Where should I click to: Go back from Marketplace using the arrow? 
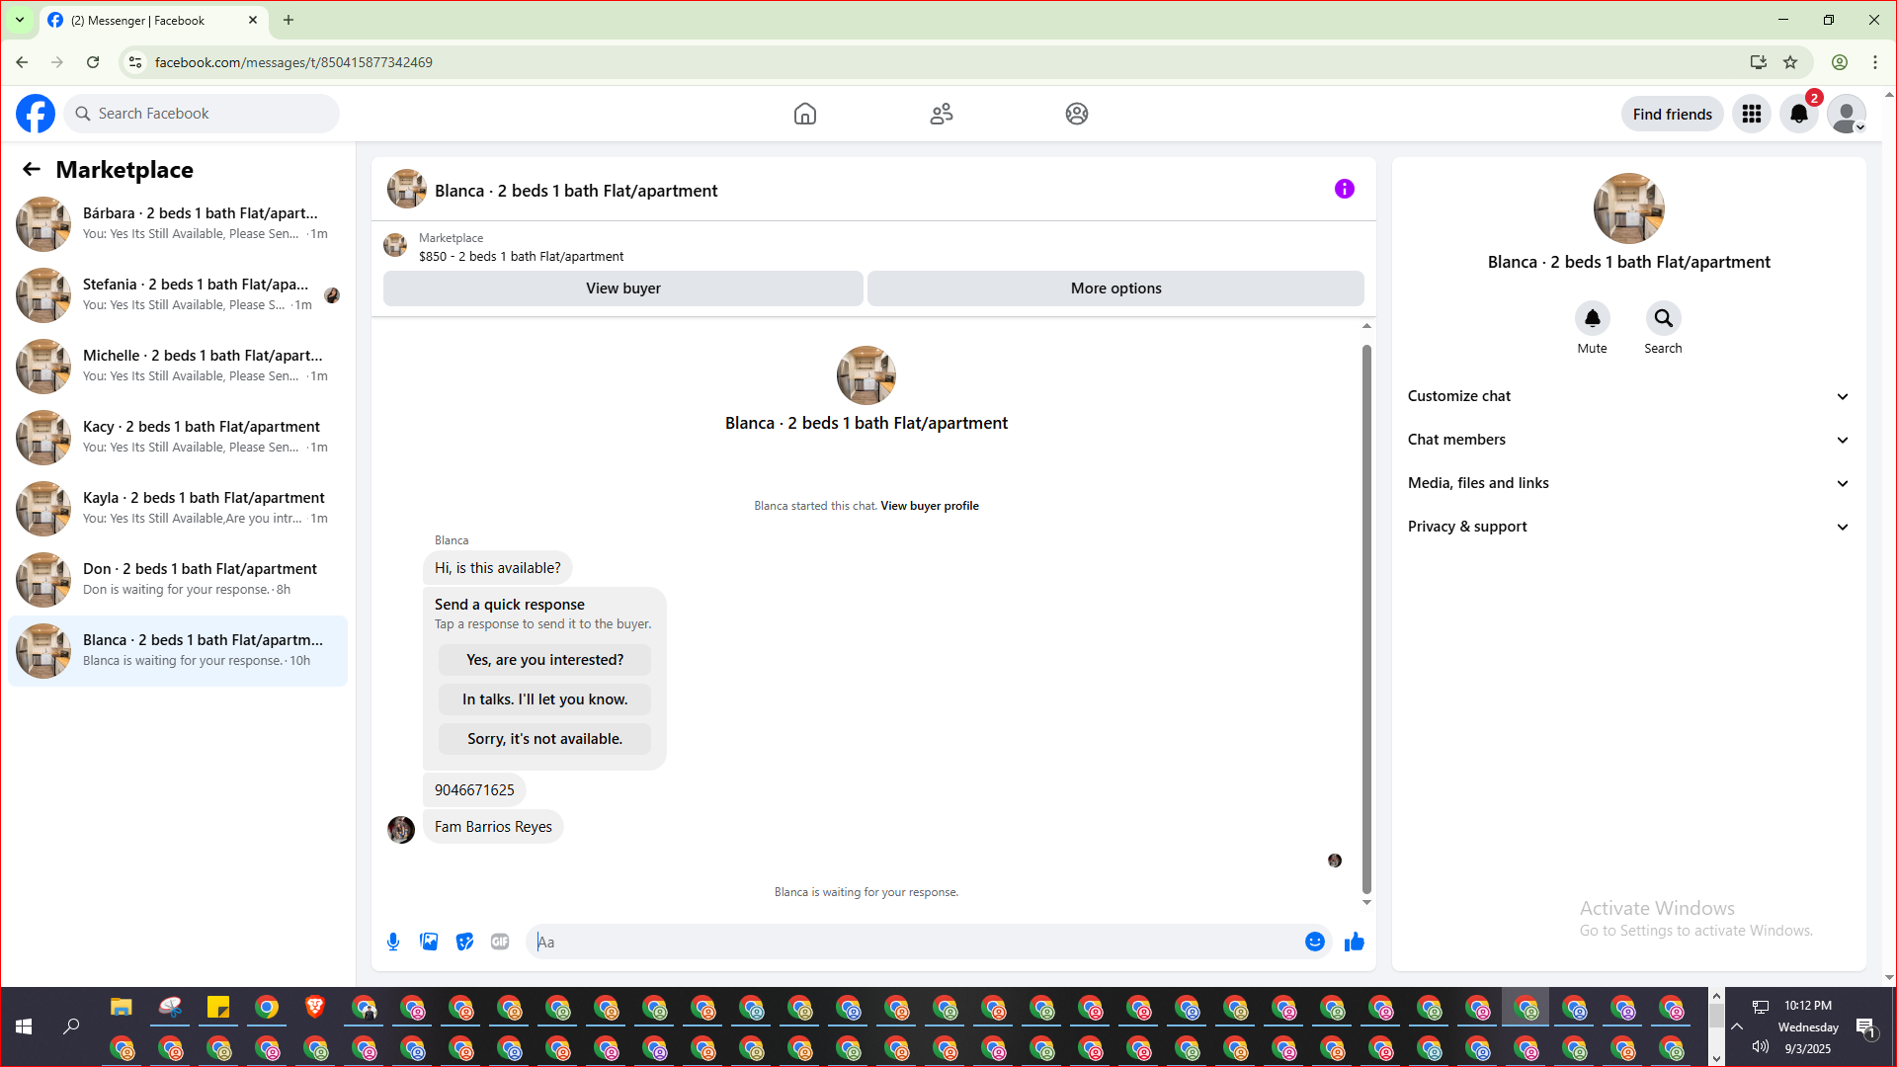click(32, 169)
